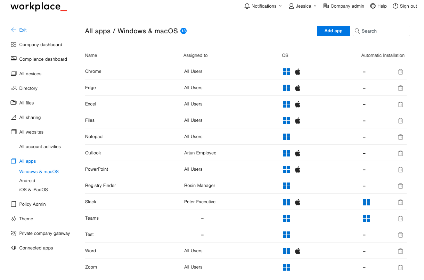Click the Windows OS icon for Chrome
Viewport: 424px width, 280px height.
pyautogui.click(x=286, y=71)
